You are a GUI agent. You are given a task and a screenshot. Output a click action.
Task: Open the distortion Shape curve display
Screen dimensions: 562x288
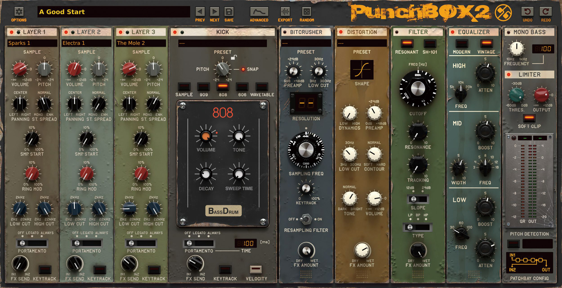point(362,70)
